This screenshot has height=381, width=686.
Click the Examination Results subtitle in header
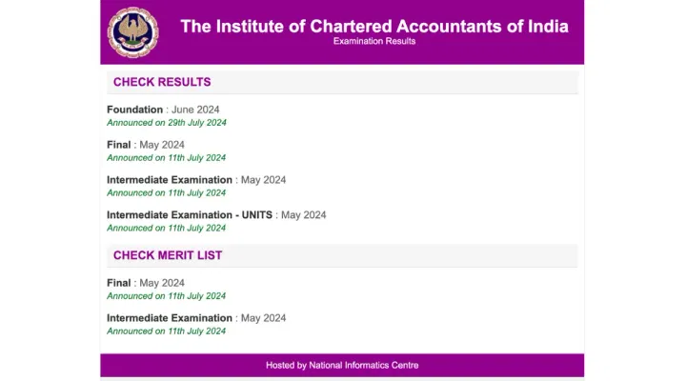[373, 41]
